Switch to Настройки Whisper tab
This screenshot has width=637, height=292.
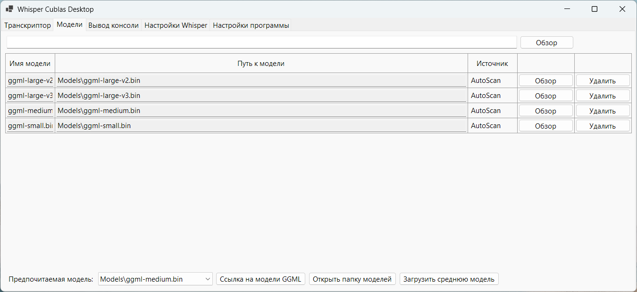tap(176, 25)
